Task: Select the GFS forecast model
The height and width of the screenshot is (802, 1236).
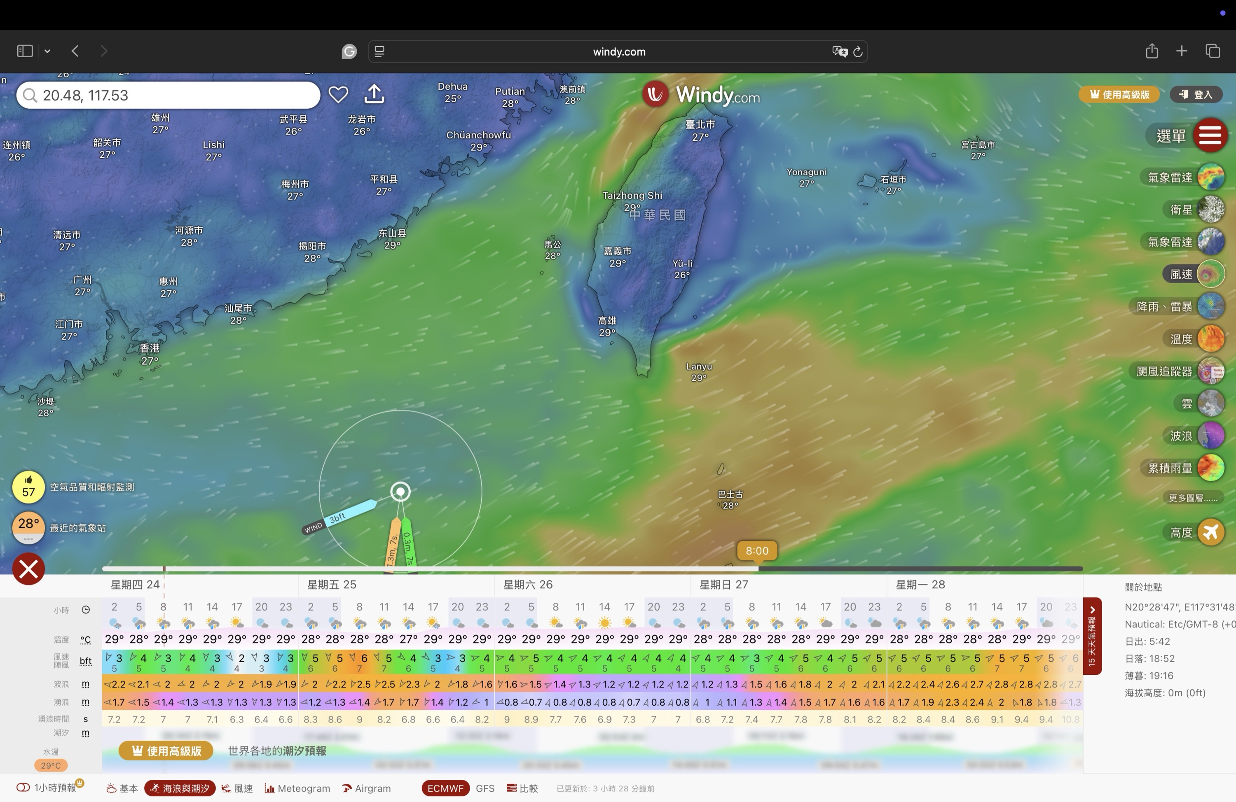Action: click(485, 788)
